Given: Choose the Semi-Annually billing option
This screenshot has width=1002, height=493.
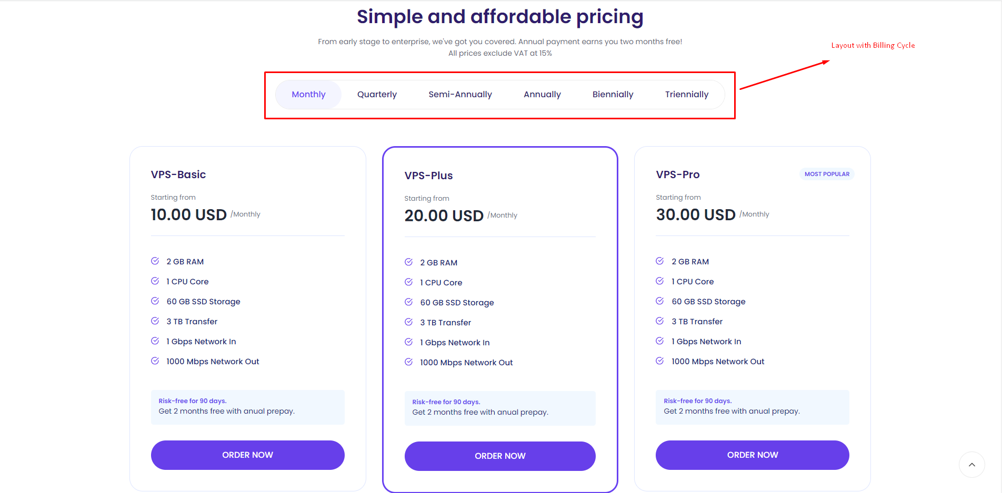Looking at the screenshot, I should [x=460, y=95].
